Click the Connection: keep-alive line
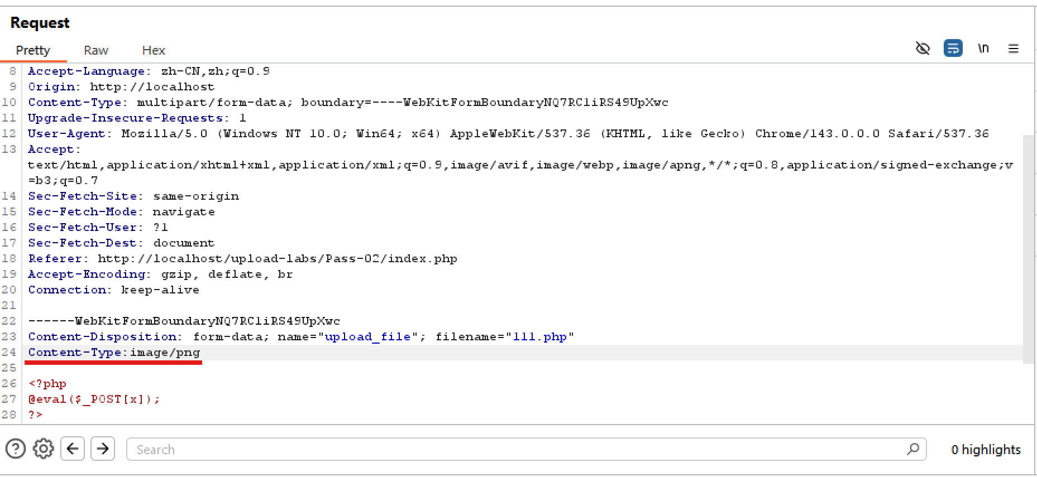 113,290
